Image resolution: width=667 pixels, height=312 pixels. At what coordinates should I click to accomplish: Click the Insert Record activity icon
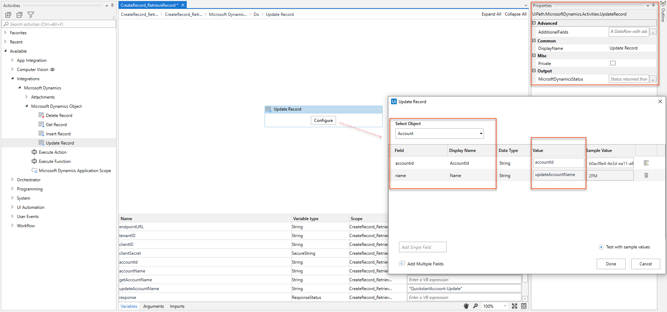[x=41, y=134]
